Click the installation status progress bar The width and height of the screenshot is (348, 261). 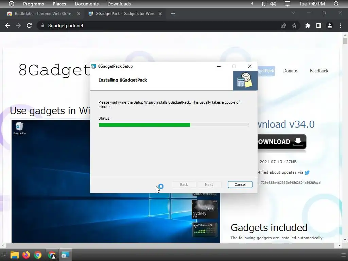tap(174, 125)
